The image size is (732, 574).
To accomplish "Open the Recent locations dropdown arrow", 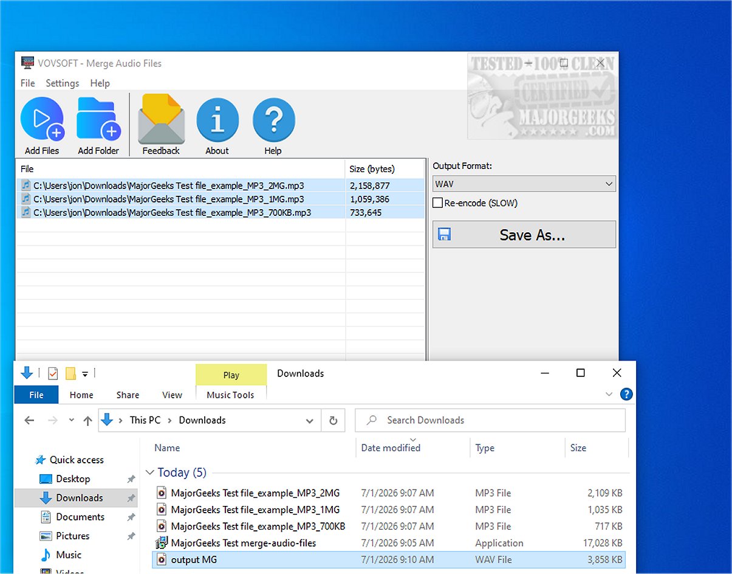I will [71, 420].
